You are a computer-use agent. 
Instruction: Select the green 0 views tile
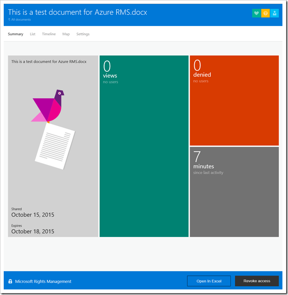point(144,146)
